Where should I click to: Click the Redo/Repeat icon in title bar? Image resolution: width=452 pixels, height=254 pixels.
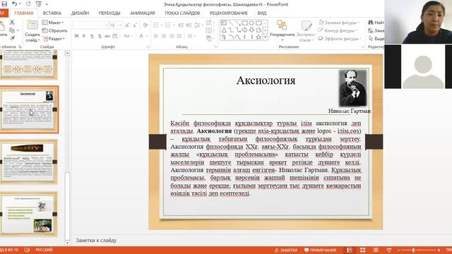click(28, 4)
